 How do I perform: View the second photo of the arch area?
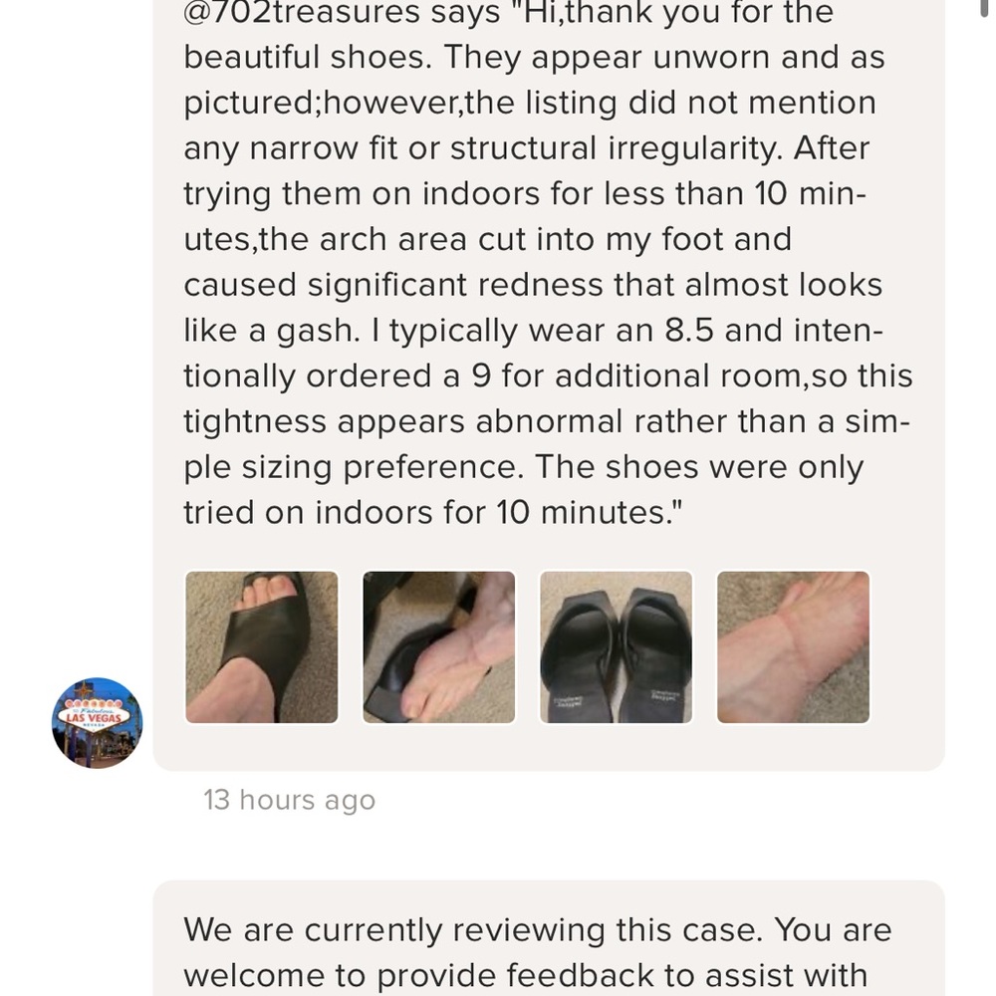click(x=438, y=645)
